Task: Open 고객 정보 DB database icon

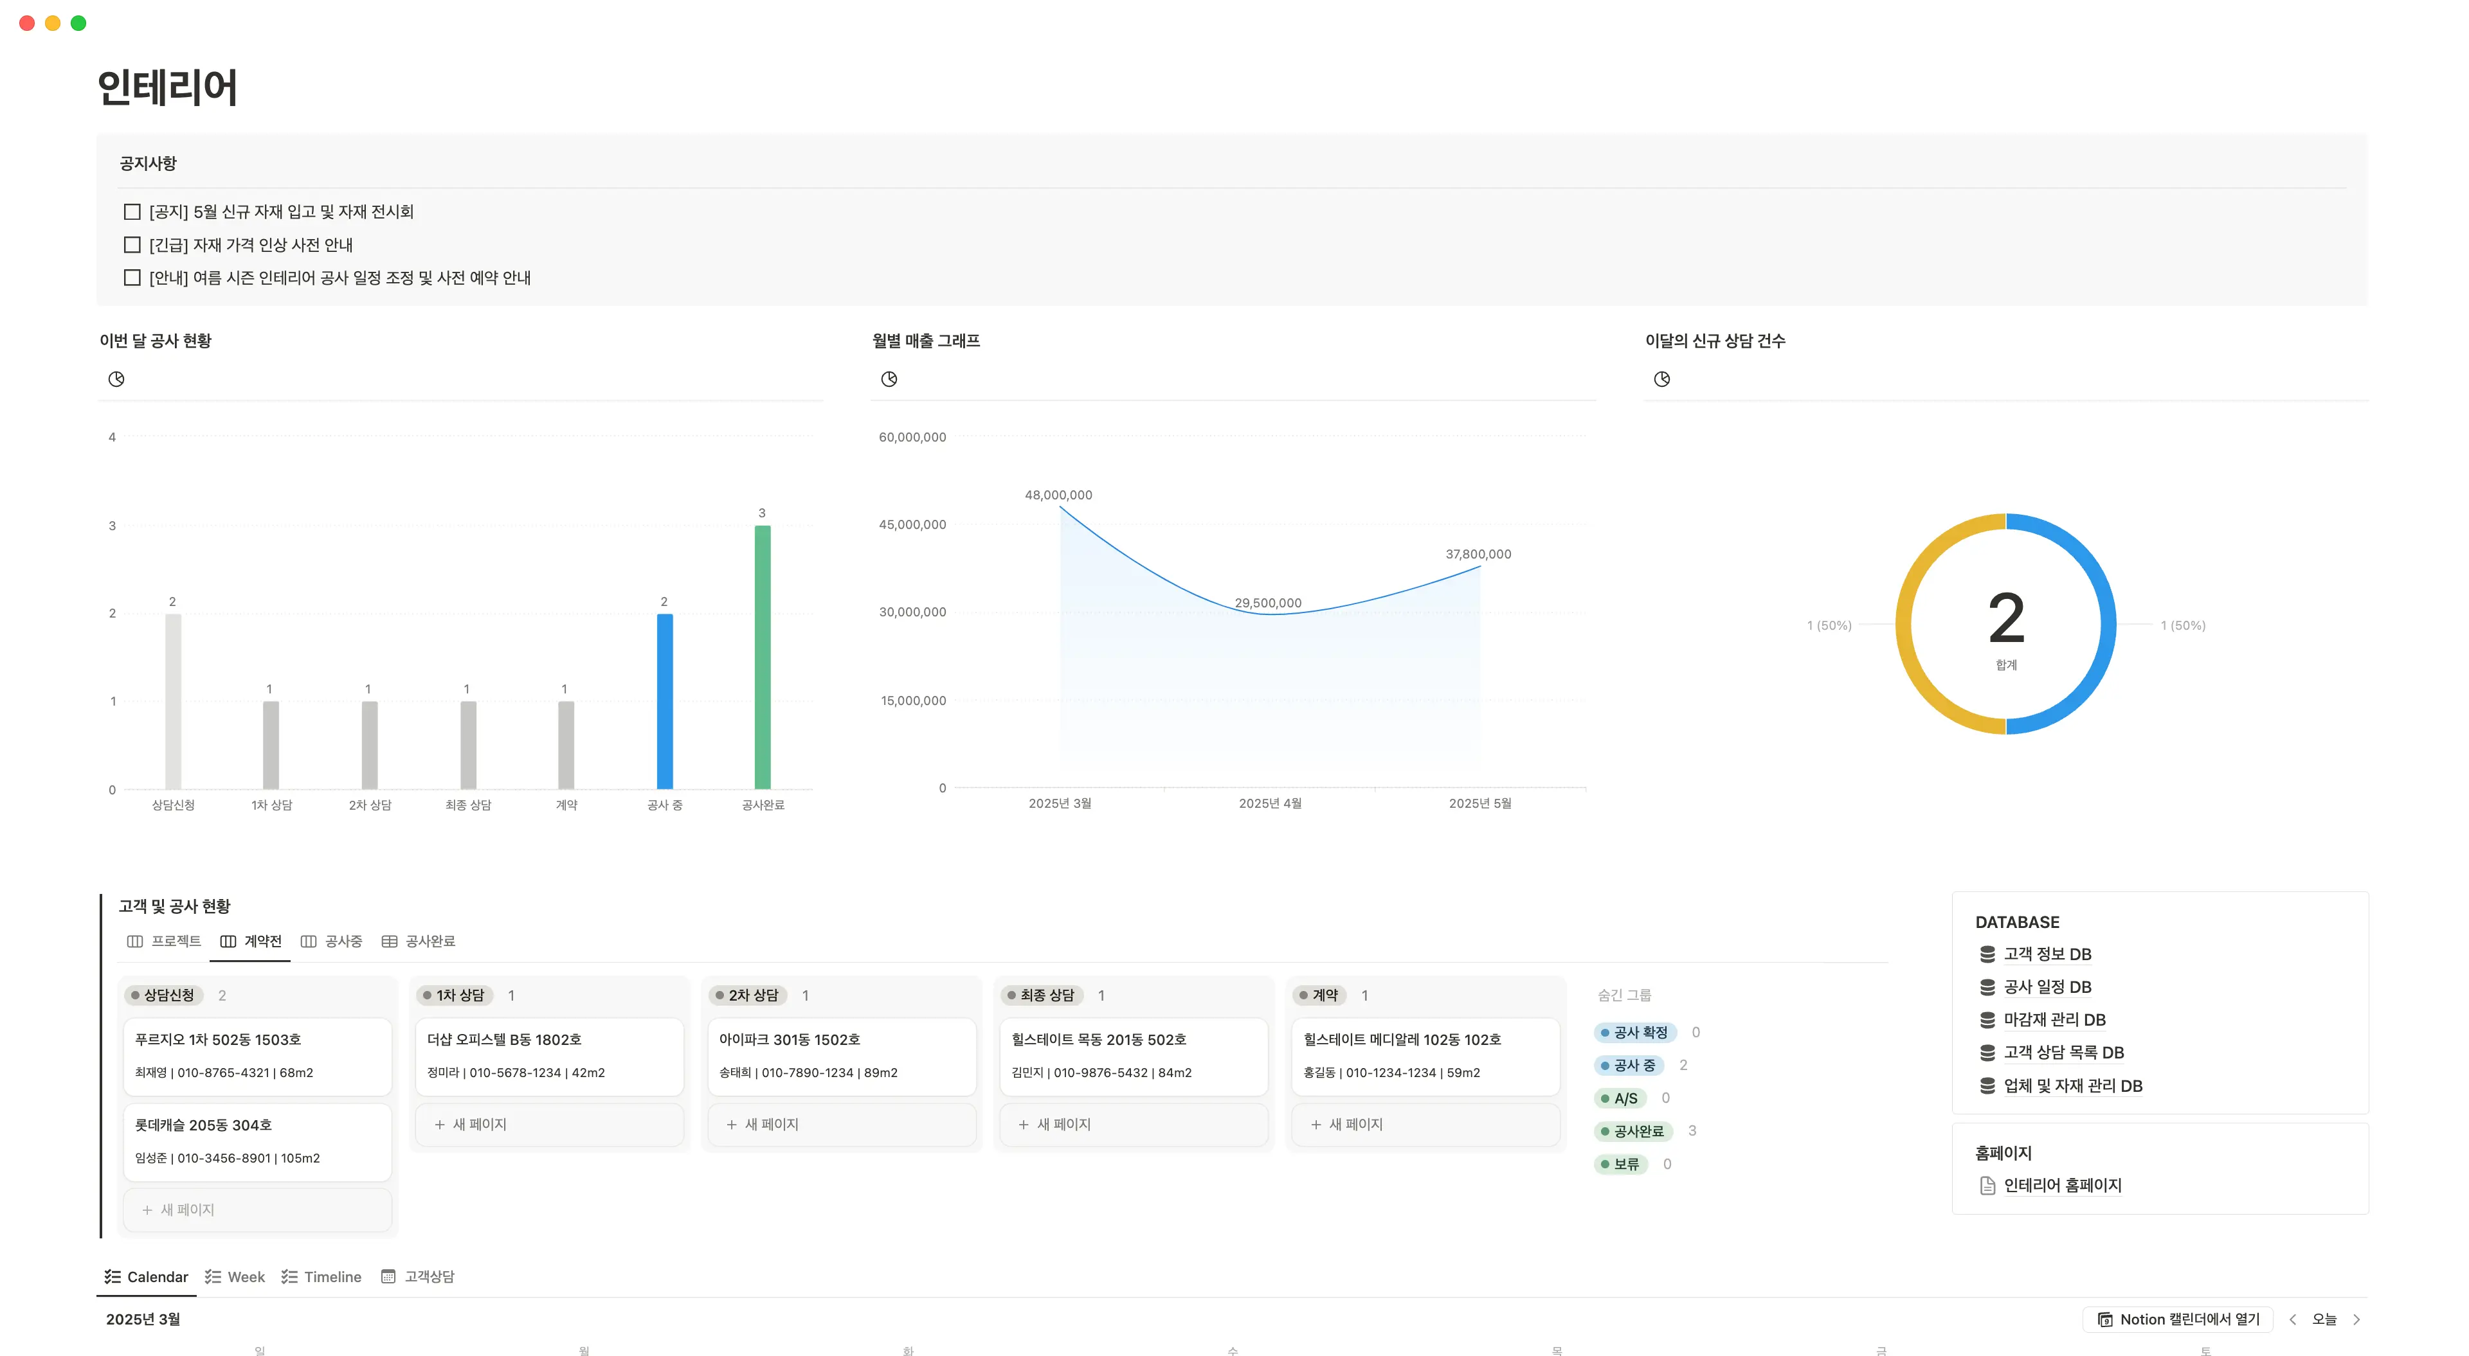Action: click(1987, 954)
